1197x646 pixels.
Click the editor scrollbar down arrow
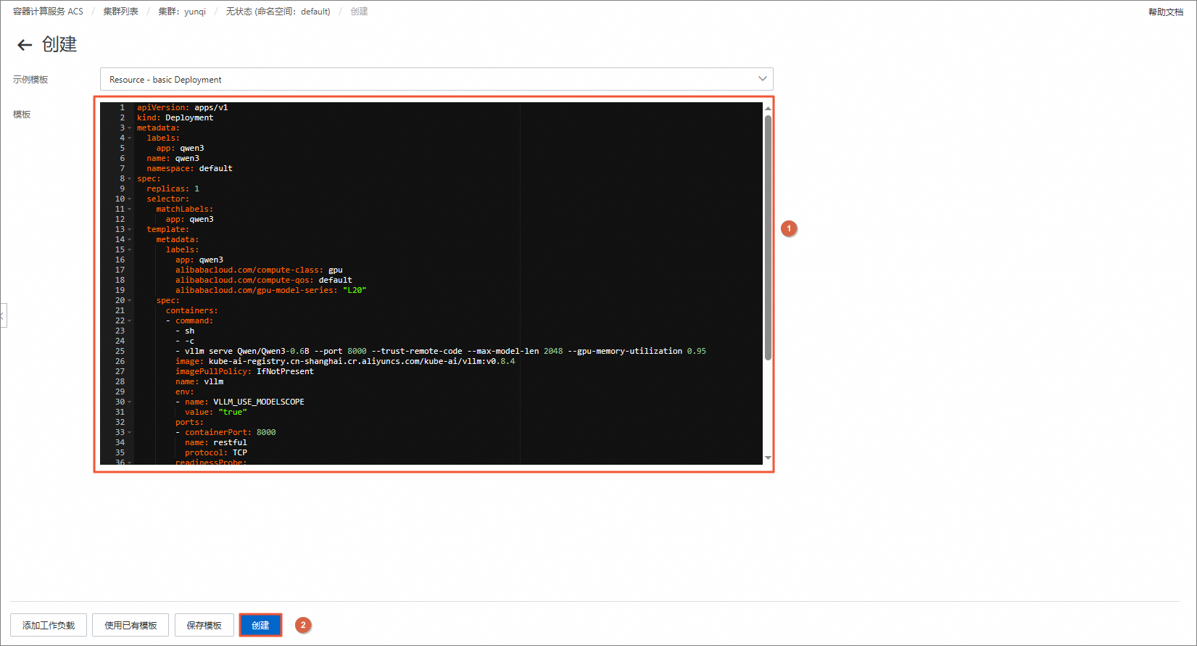coord(768,458)
